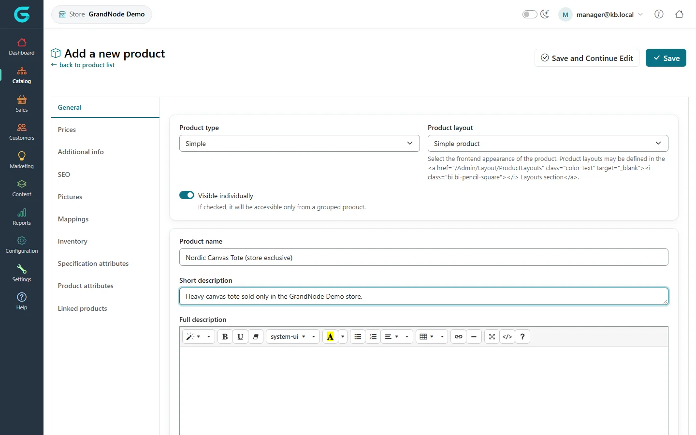Open Reports from the sidebar

[22, 217]
